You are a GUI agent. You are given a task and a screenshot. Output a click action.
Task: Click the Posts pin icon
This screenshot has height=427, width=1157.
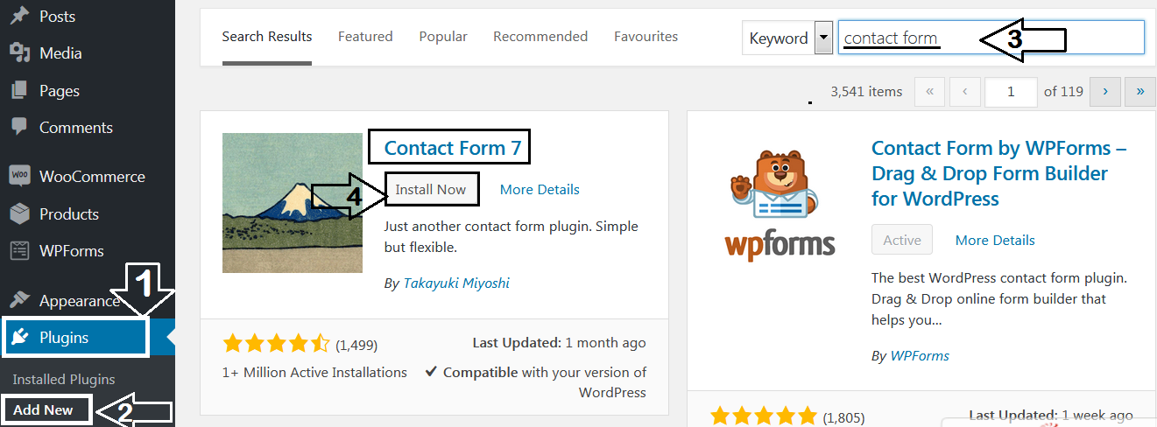[19, 16]
